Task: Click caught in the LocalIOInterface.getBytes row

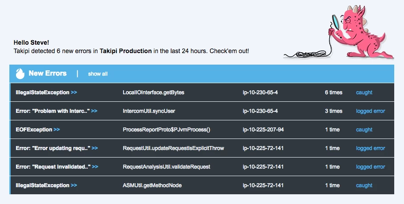Action: coord(364,92)
